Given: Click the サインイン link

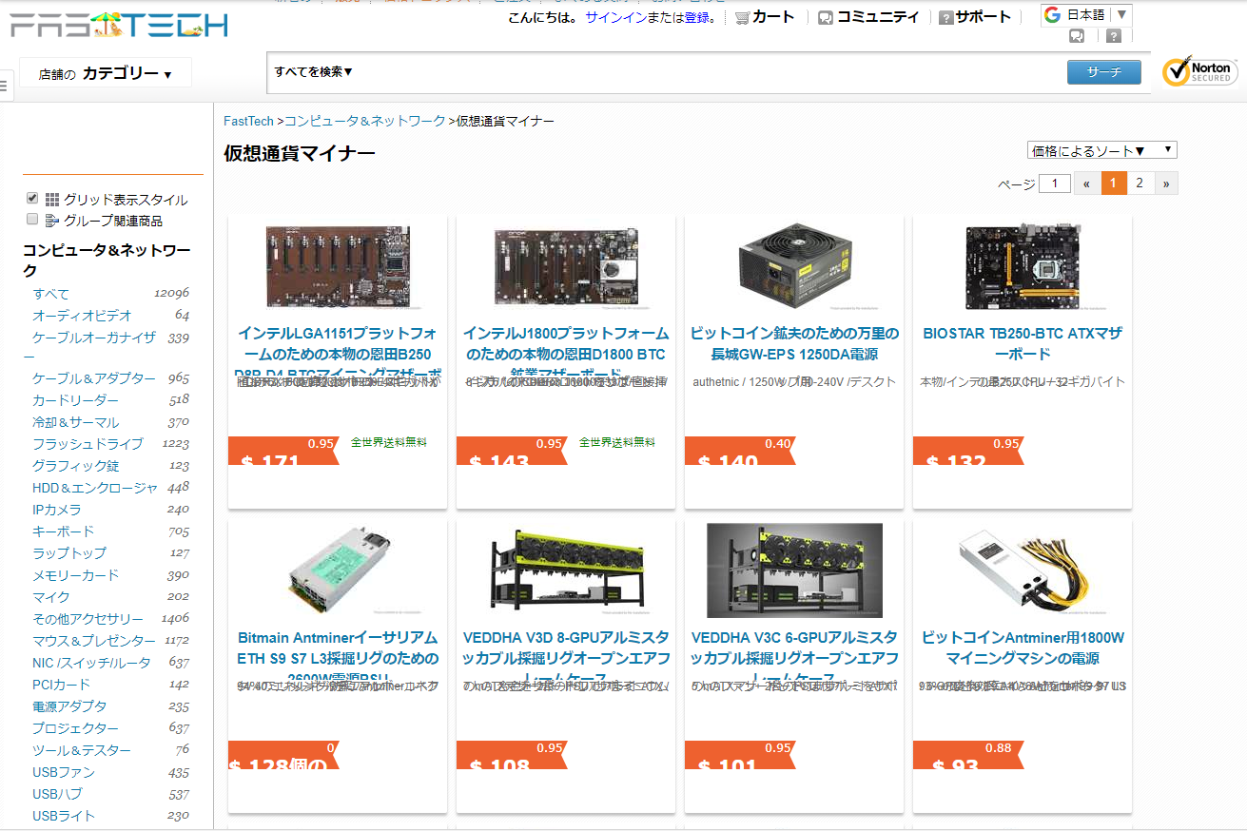Looking at the screenshot, I should (617, 17).
